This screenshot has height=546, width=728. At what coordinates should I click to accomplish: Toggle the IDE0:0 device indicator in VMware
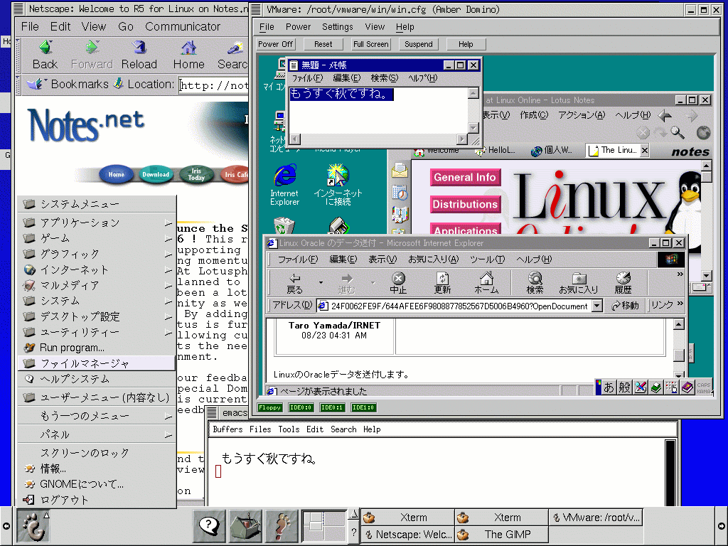301,407
